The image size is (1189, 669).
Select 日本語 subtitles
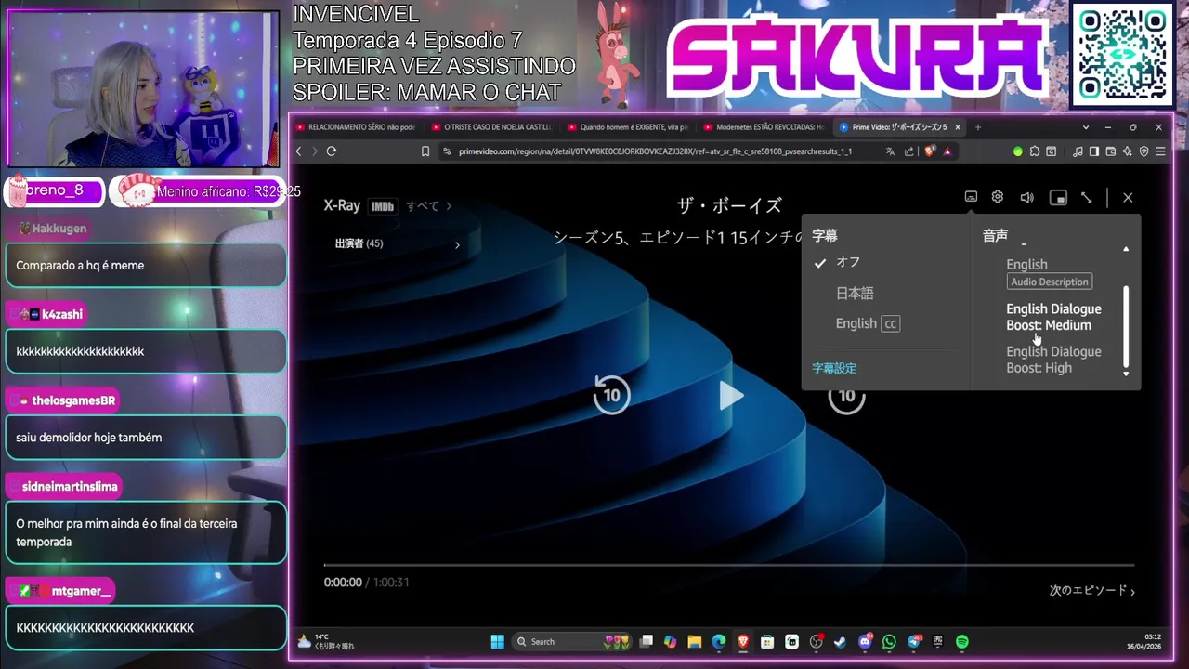pyautogui.click(x=855, y=293)
